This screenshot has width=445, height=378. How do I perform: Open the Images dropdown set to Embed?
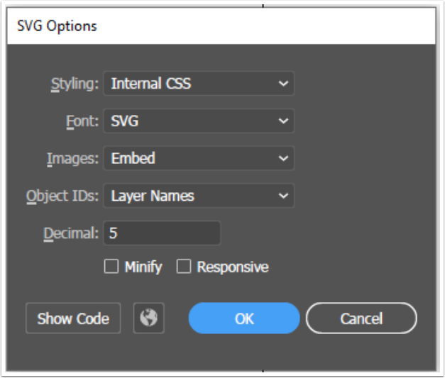(x=199, y=158)
